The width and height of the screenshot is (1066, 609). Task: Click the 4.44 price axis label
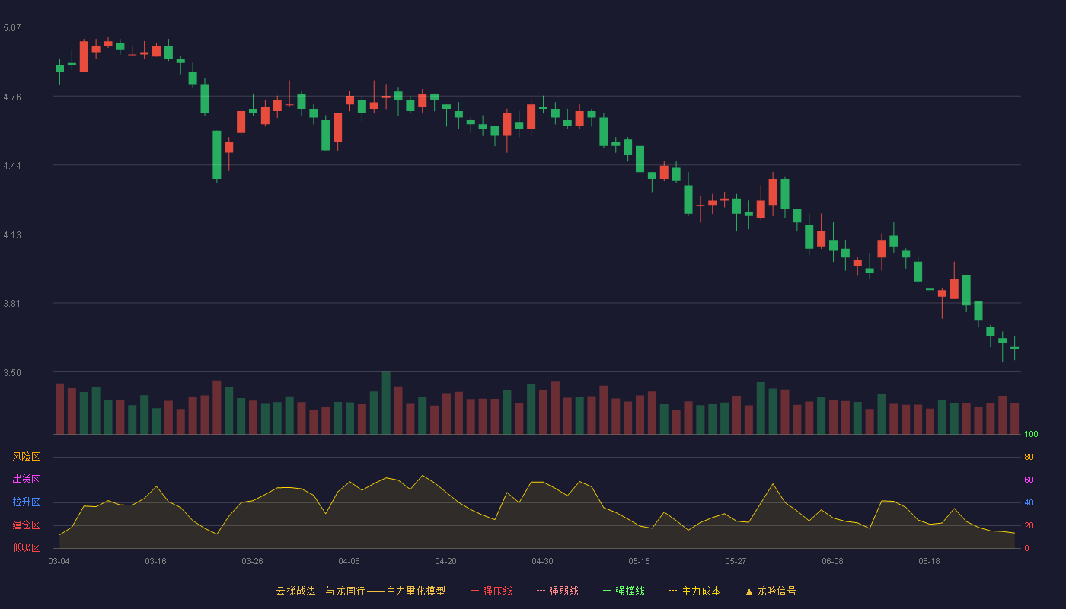pyautogui.click(x=12, y=166)
